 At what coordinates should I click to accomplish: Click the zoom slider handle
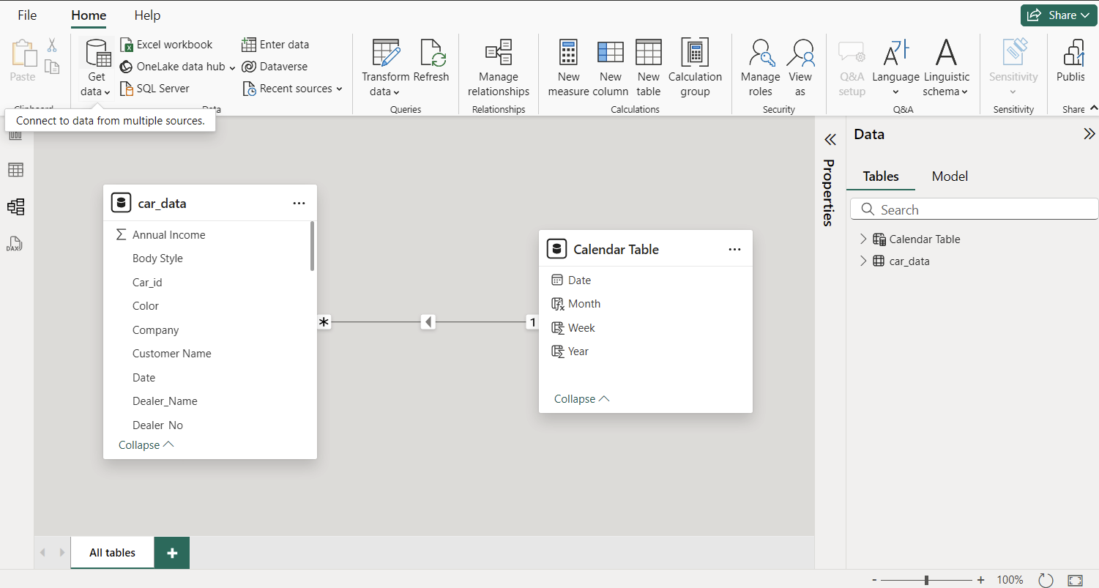[x=926, y=580]
